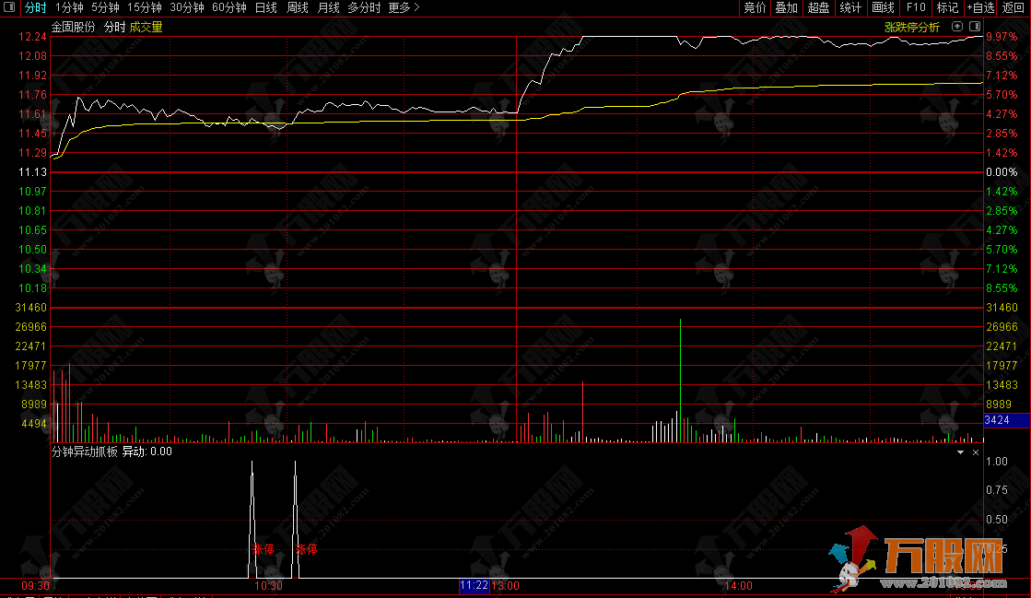Expand the 更多 periods menu

(x=404, y=7)
